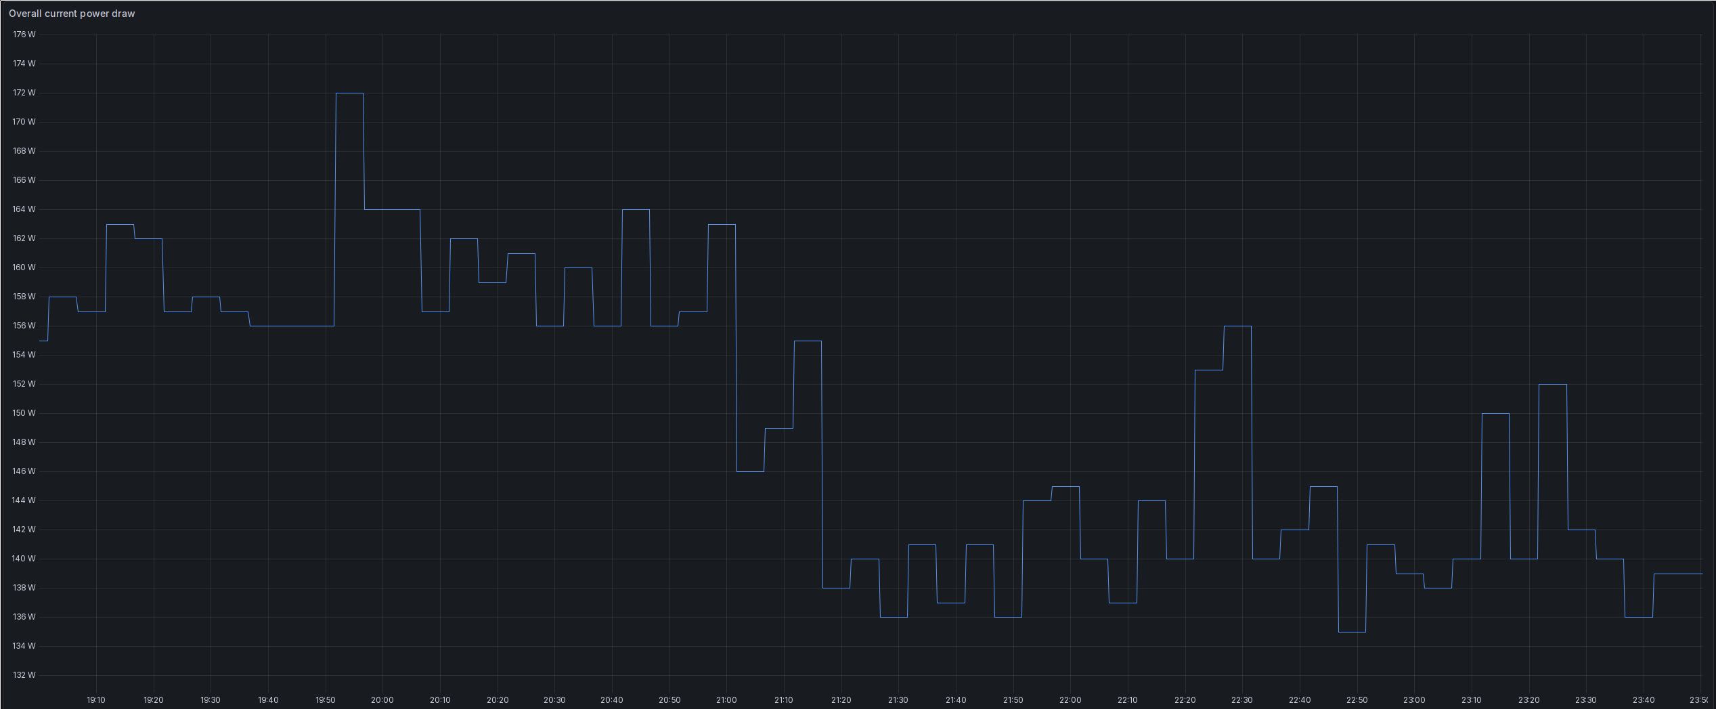Image resolution: width=1716 pixels, height=709 pixels.
Task: Click the 158 W segment near 19:05
Action: (61, 297)
